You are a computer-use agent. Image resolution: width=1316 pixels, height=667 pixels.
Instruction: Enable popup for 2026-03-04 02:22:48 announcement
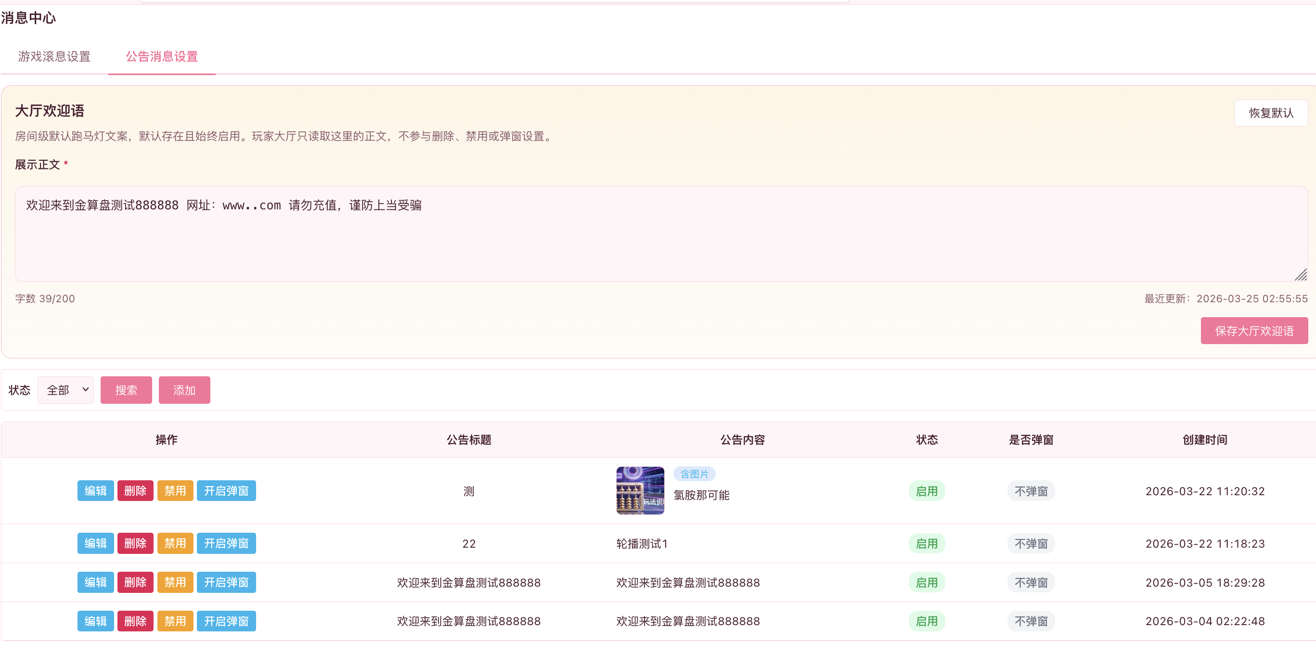[226, 621]
